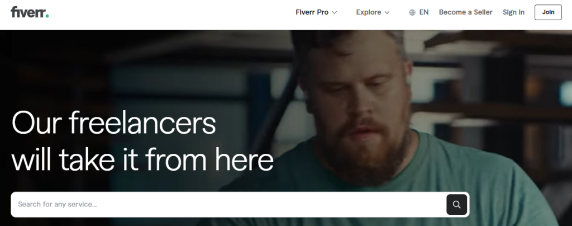Image resolution: width=572 pixels, height=226 pixels.
Task: Click the man's green t-shirt in hero
Action: (x=456, y=182)
